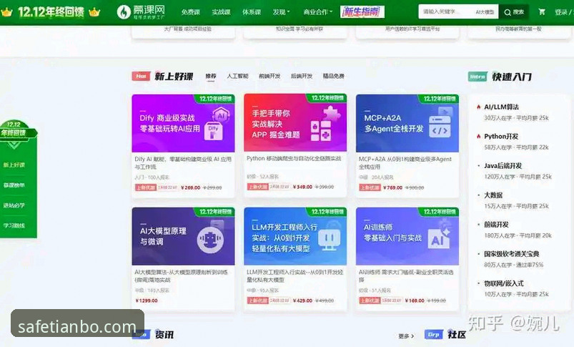Click the flame icon beside Python开发
Image resolution: width=574 pixels, height=347 pixels.
tap(478, 137)
